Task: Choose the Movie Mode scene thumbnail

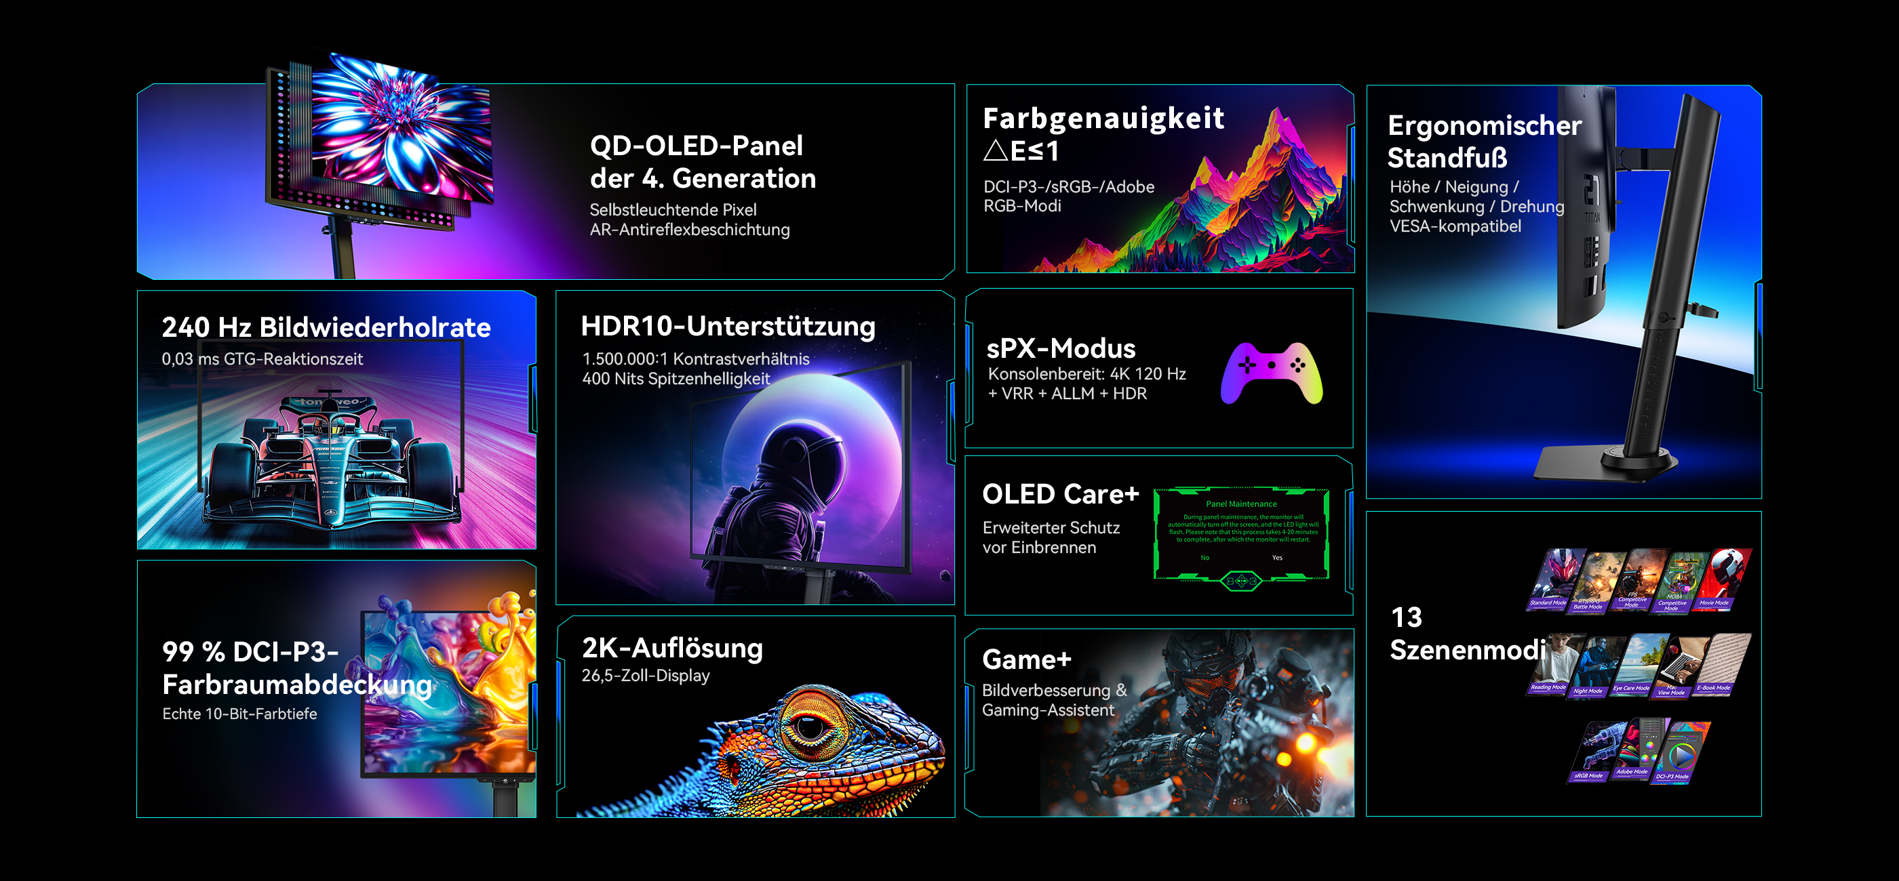Action: tap(1721, 579)
